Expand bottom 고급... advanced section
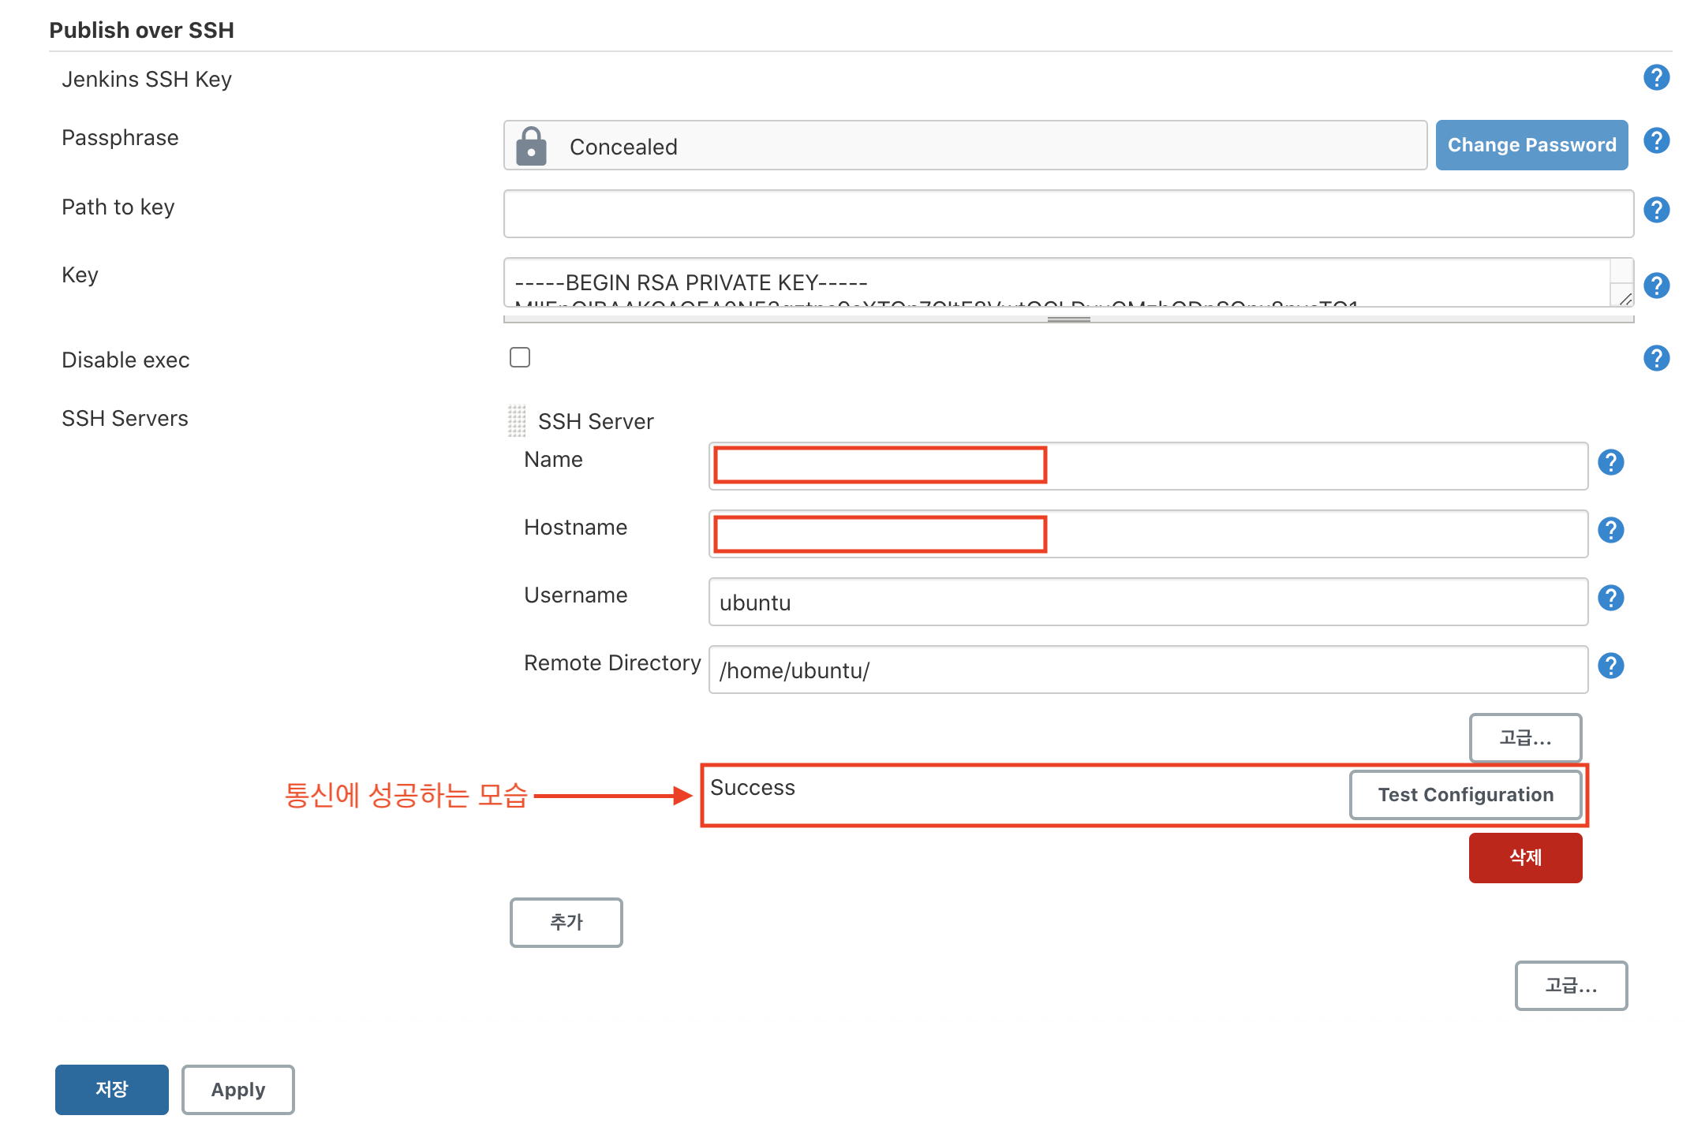 click(x=1570, y=986)
